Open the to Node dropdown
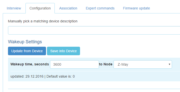Viewport: 180px width, 92px height. (x=143, y=64)
